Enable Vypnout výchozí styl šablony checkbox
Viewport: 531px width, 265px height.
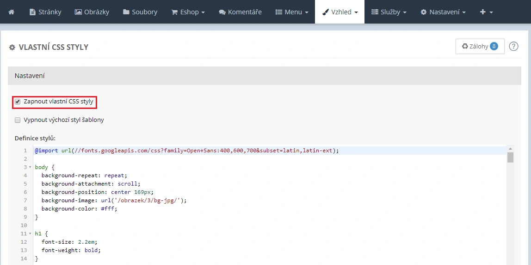(x=18, y=120)
